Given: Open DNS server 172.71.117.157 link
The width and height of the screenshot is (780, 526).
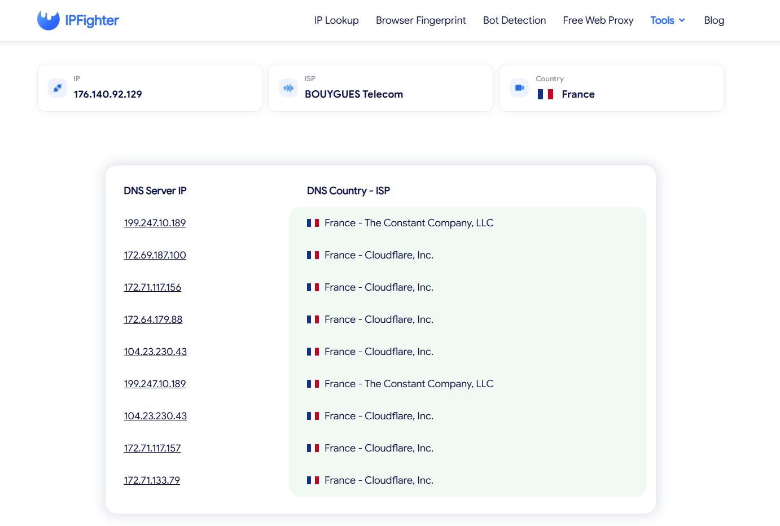Looking at the screenshot, I should 152,448.
